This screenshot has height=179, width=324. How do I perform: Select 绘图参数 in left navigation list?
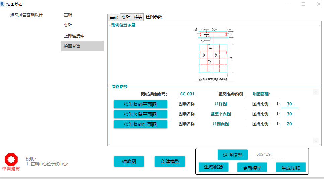click(x=82, y=46)
